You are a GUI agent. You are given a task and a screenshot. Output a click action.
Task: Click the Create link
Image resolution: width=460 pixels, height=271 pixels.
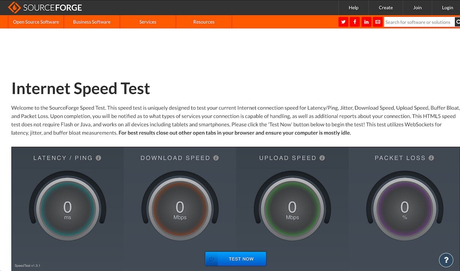click(x=386, y=8)
